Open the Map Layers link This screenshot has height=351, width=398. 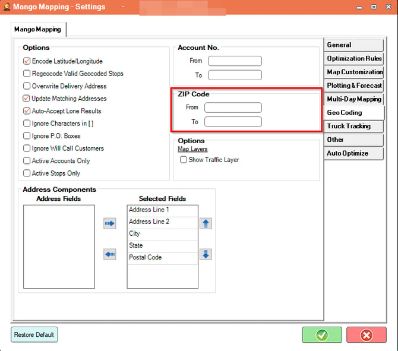(192, 149)
